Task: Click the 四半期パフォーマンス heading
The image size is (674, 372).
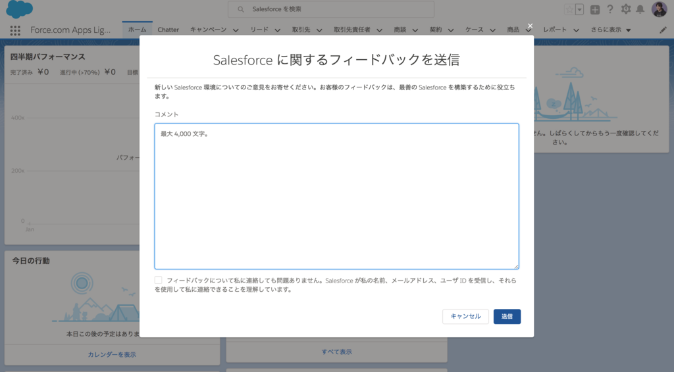Action: click(x=47, y=57)
